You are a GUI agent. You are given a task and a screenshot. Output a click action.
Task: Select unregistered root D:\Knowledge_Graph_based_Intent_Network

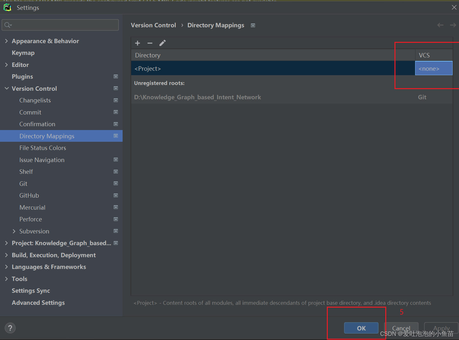click(x=197, y=97)
